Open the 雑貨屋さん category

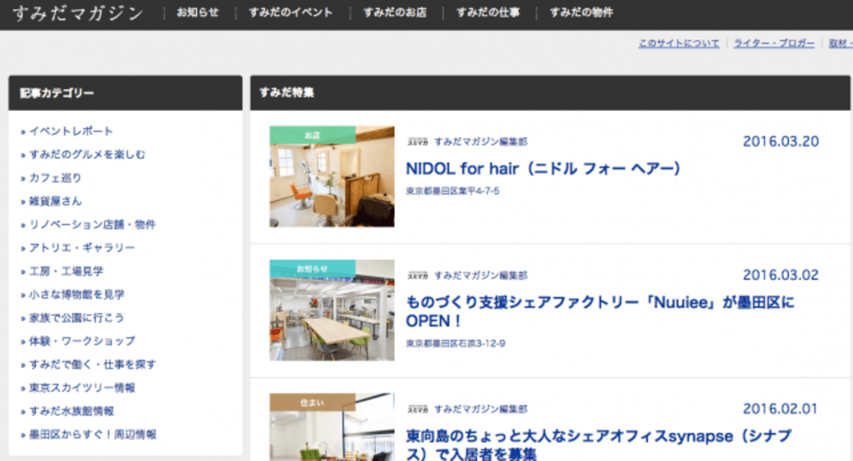point(56,201)
